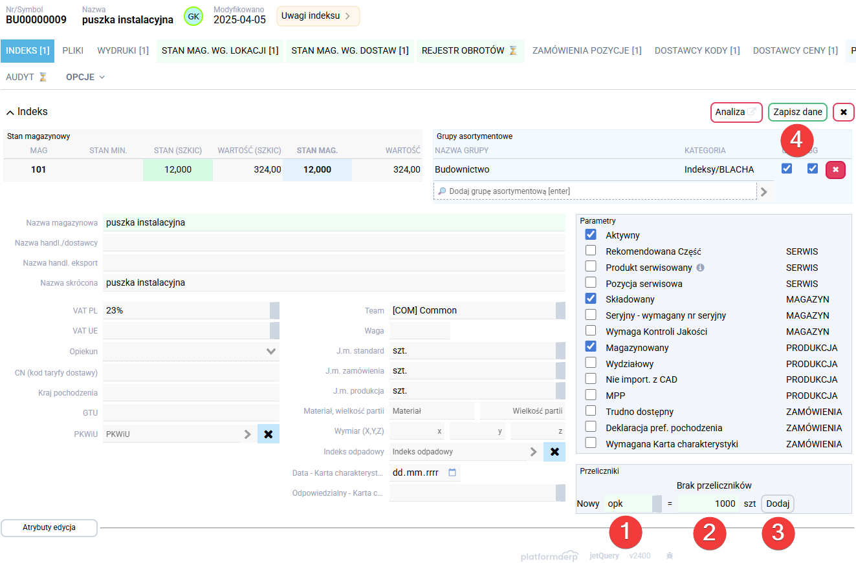Click the magnifier in Dodaj grupę asortymentową
The width and height of the screenshot is (856, 563).
click(441, 191)
